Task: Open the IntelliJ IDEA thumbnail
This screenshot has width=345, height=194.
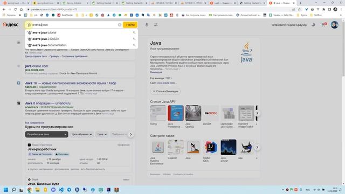Action: pyautogui.click(x=211, y=147)
